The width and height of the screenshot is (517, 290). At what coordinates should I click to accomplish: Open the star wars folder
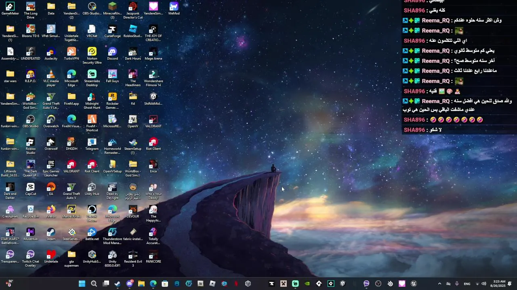[x=10, y=77]
